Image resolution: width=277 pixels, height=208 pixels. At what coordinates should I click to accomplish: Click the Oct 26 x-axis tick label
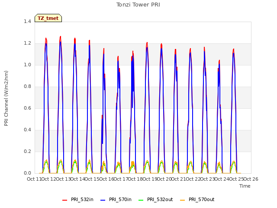251,179
